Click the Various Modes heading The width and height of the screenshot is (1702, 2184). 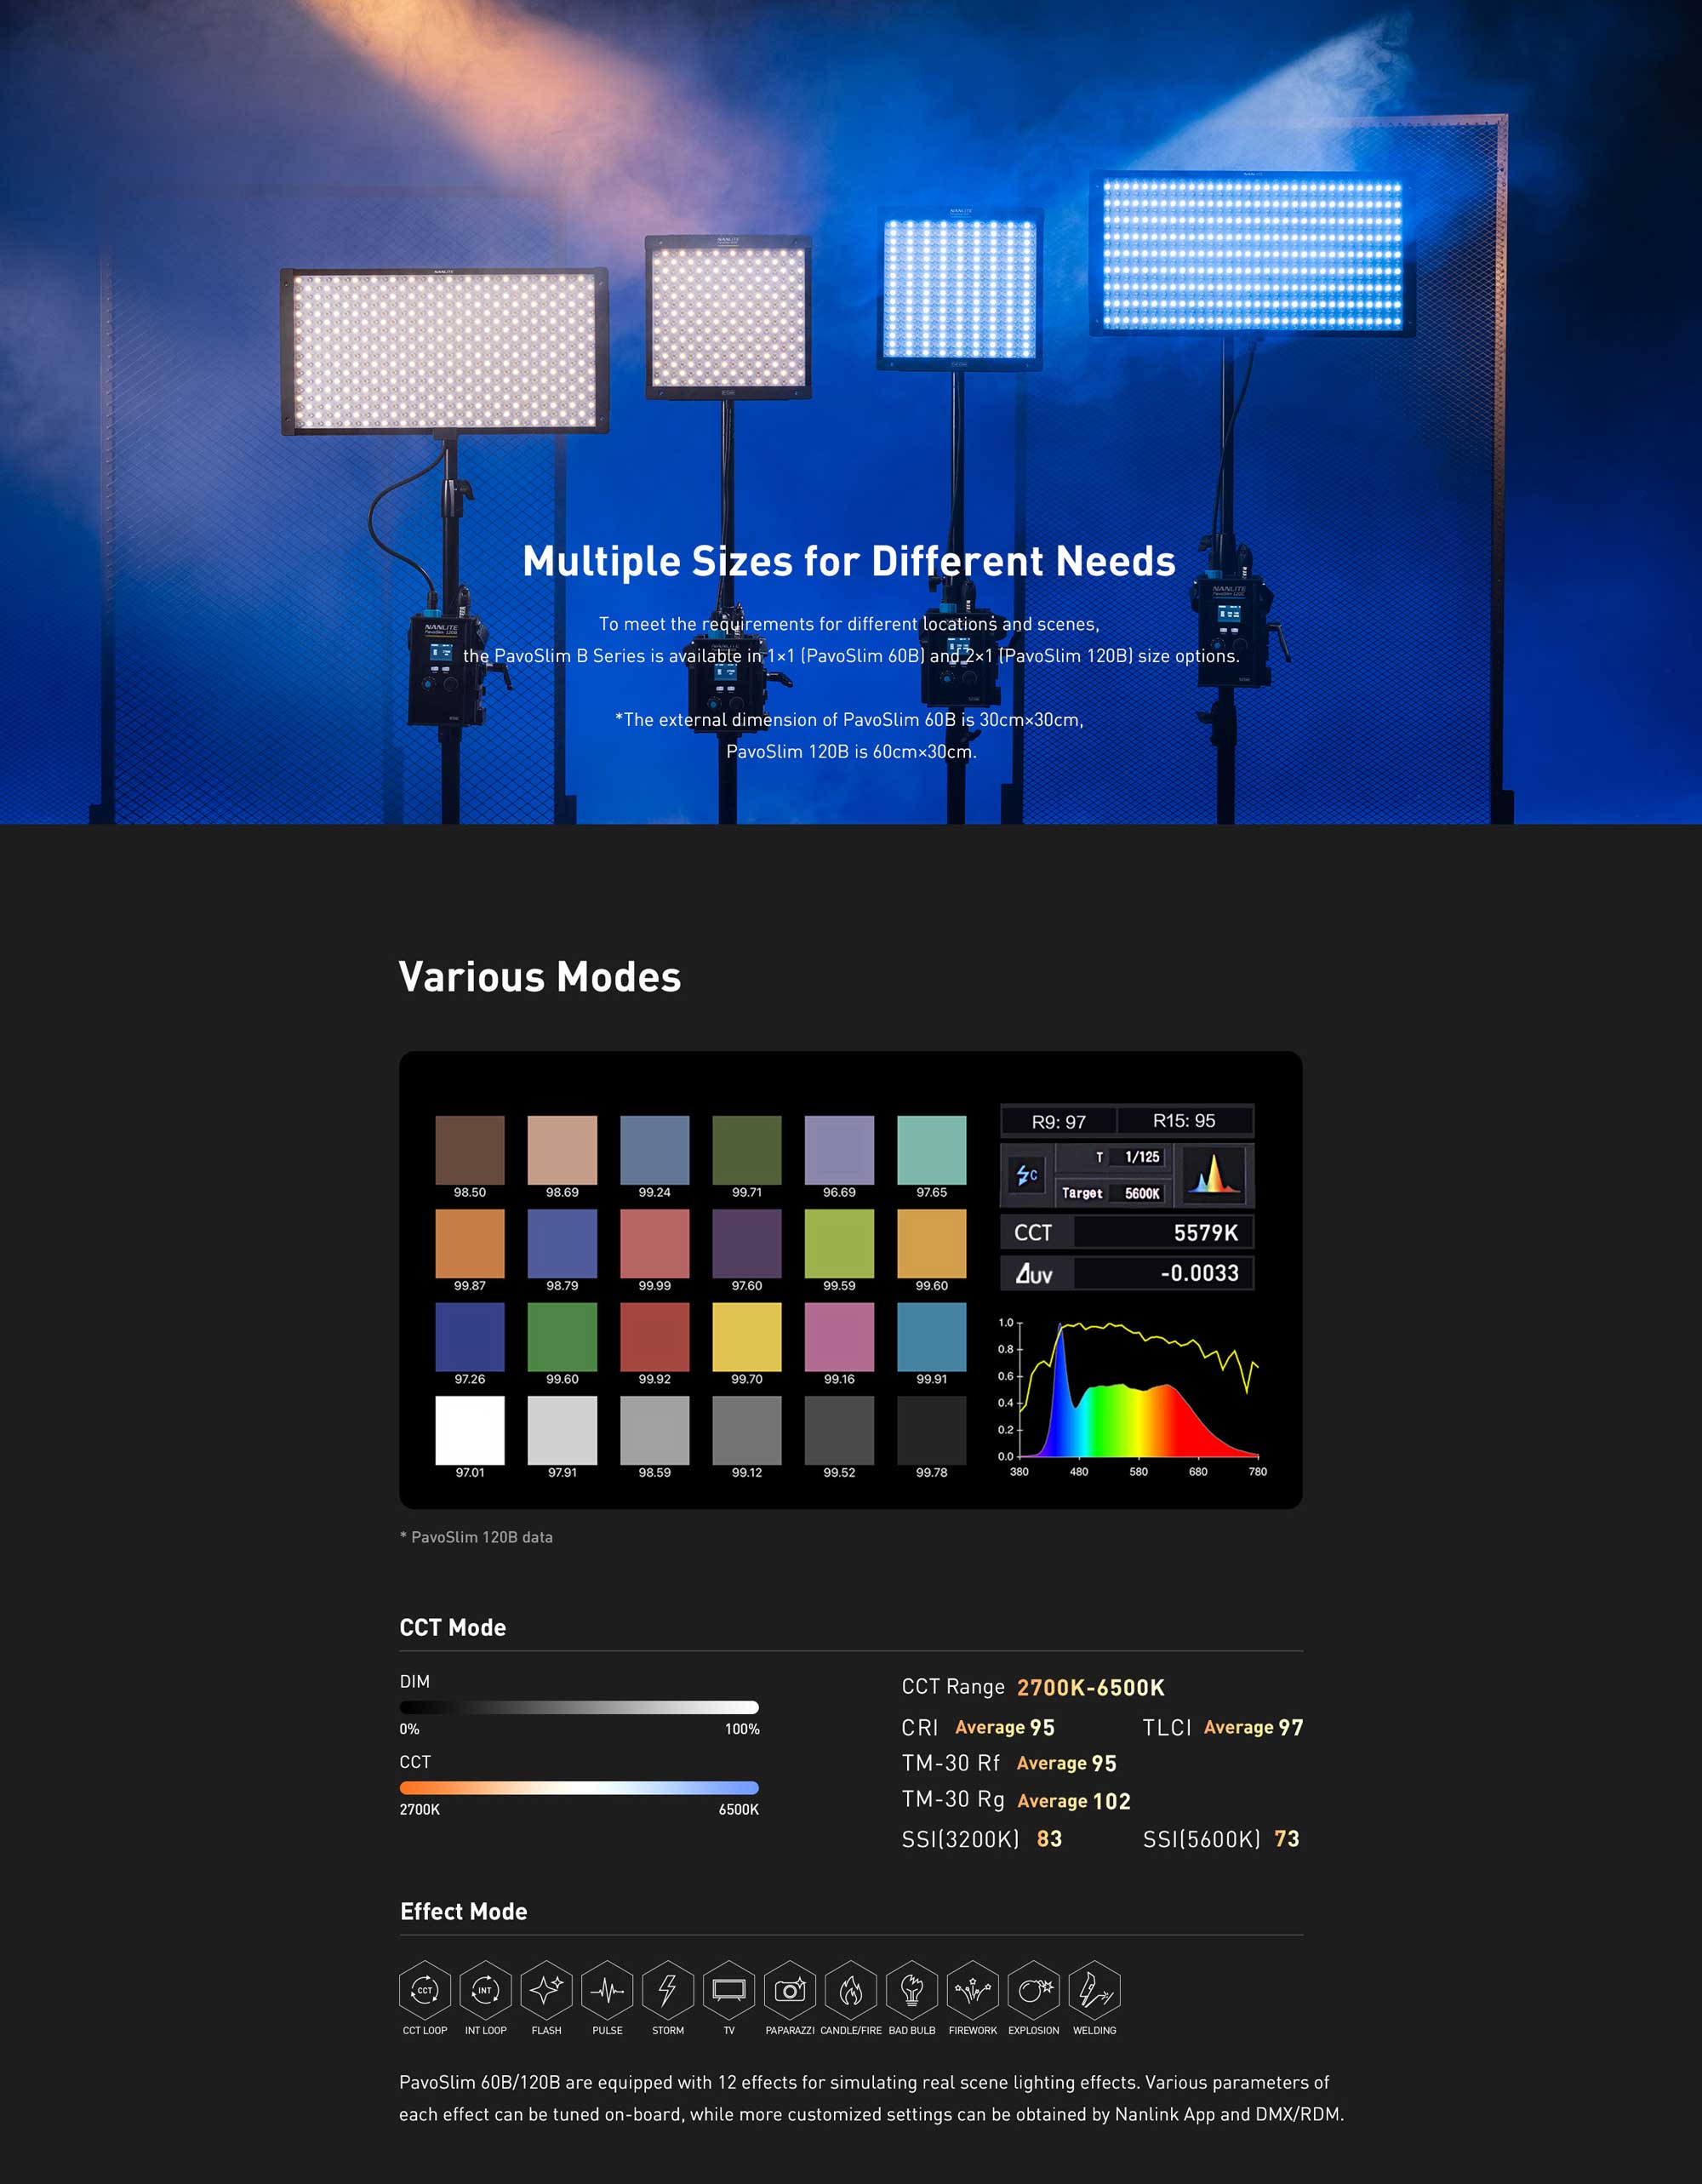tap(540, 977)
